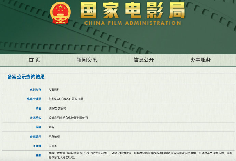The height and width of the screenshot is (161, 236).
Task: Click the 电影类别 row label
Action: pos(36,90)
